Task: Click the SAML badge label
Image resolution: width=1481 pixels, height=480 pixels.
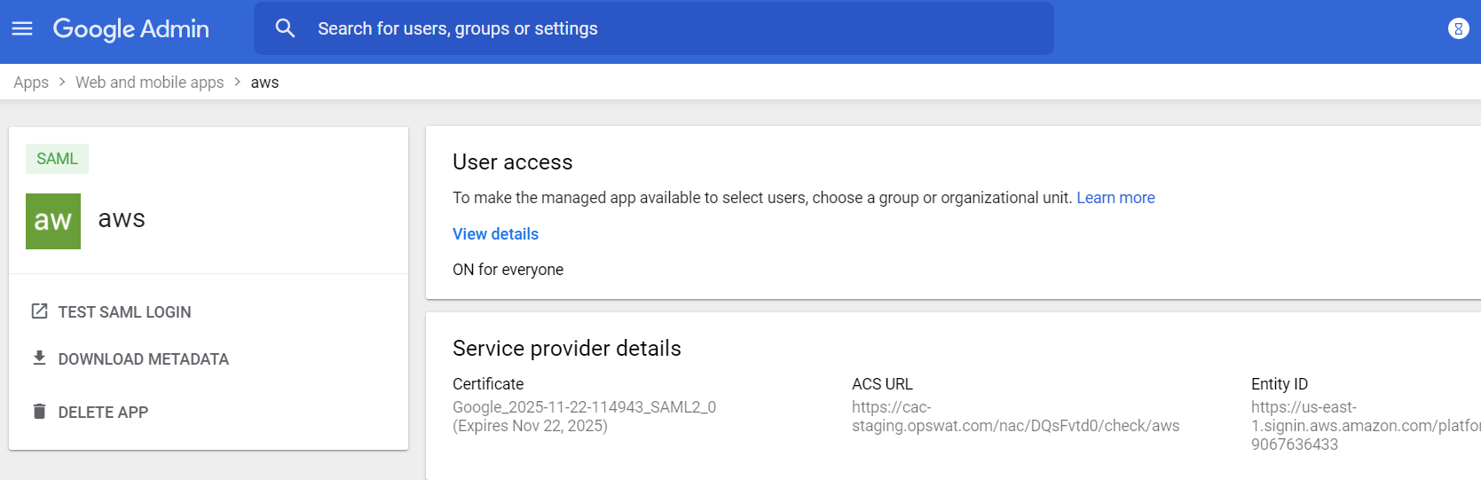Action: (57, 159)
